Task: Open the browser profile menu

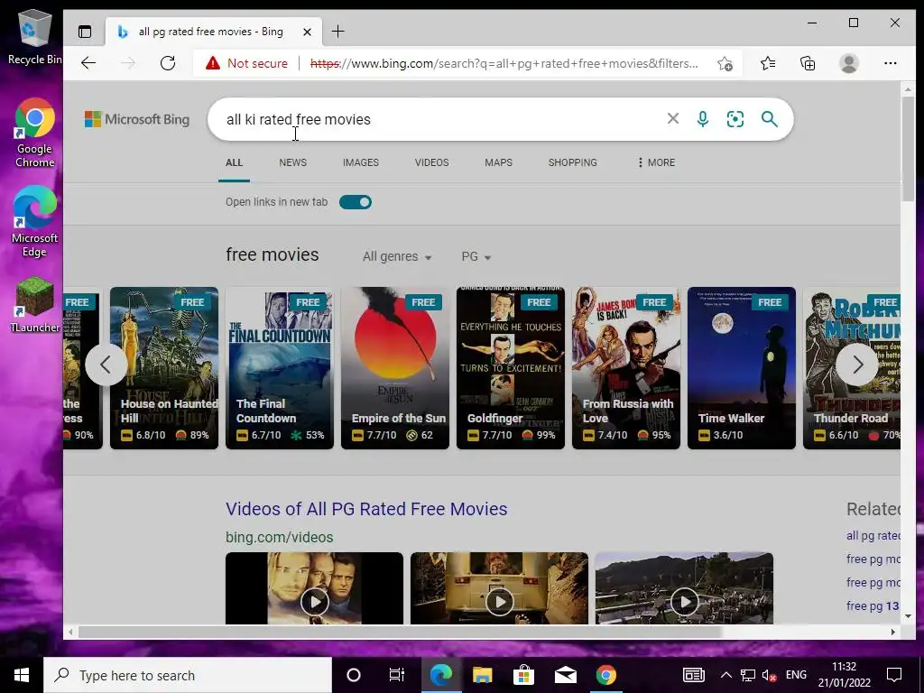Action: click(x=848, y=63)
